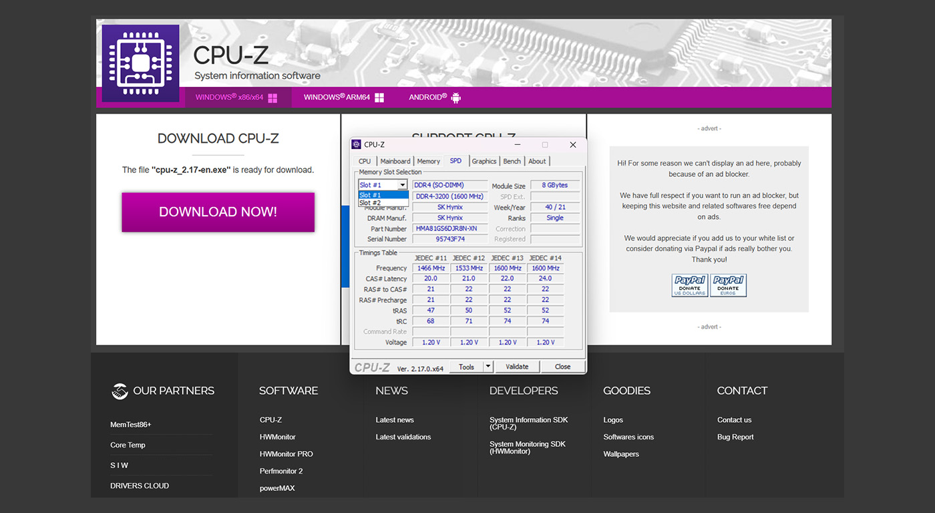Click the DDR4 (SO-DIMM) memory type field
Viewport: 935px width, 513px height.
click(x=450, y=185)
